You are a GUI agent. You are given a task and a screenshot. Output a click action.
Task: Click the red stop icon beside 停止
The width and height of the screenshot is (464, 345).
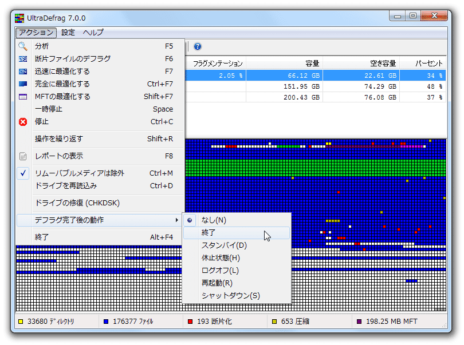click(23, 122)
